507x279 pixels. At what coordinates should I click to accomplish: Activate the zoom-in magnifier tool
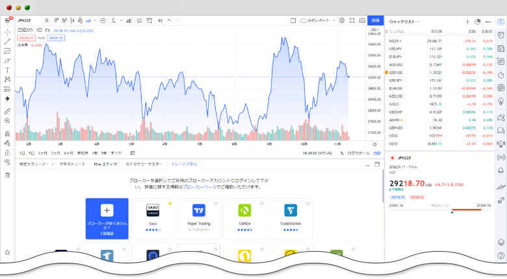7,121
